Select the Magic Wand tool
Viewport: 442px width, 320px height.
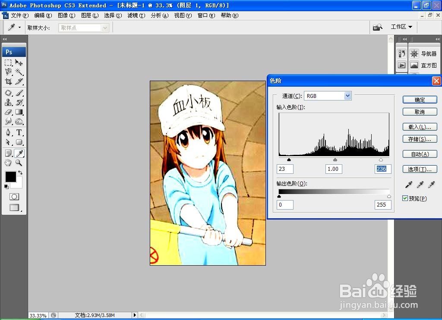[19, 72]
